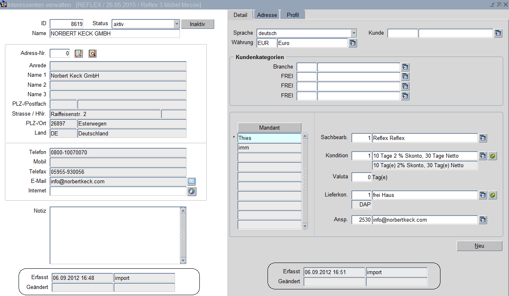Screen dimensions: 509x296
Task: Click the Mandant list scrollbar down arrow
Action: (305, 226)
